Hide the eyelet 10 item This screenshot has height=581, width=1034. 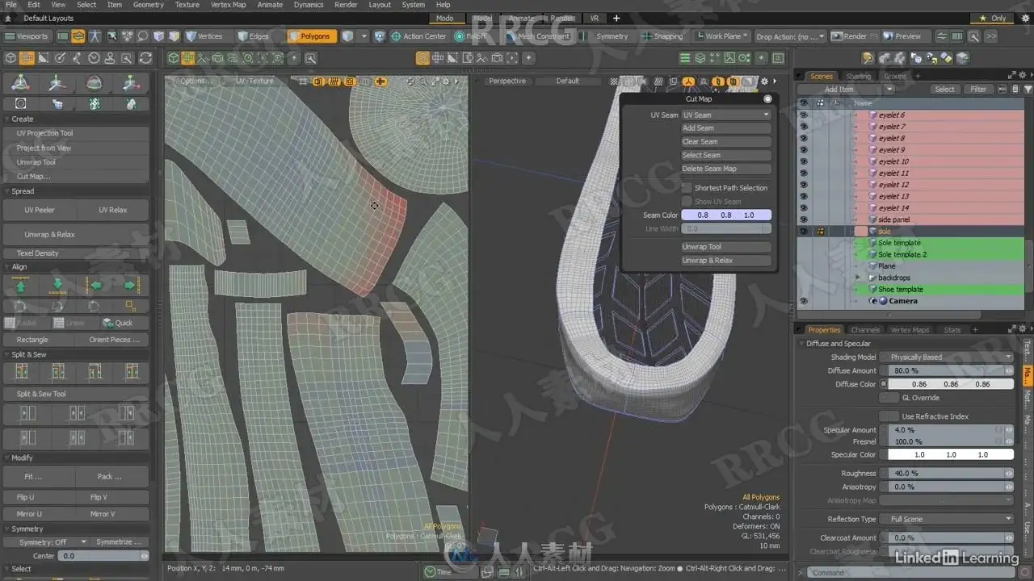coord(803,161)
